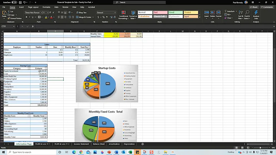Image resolution: width=276 pixels, height=155 pixels.
Task: Click the Search box in title bar
Action: pos(140,2)
